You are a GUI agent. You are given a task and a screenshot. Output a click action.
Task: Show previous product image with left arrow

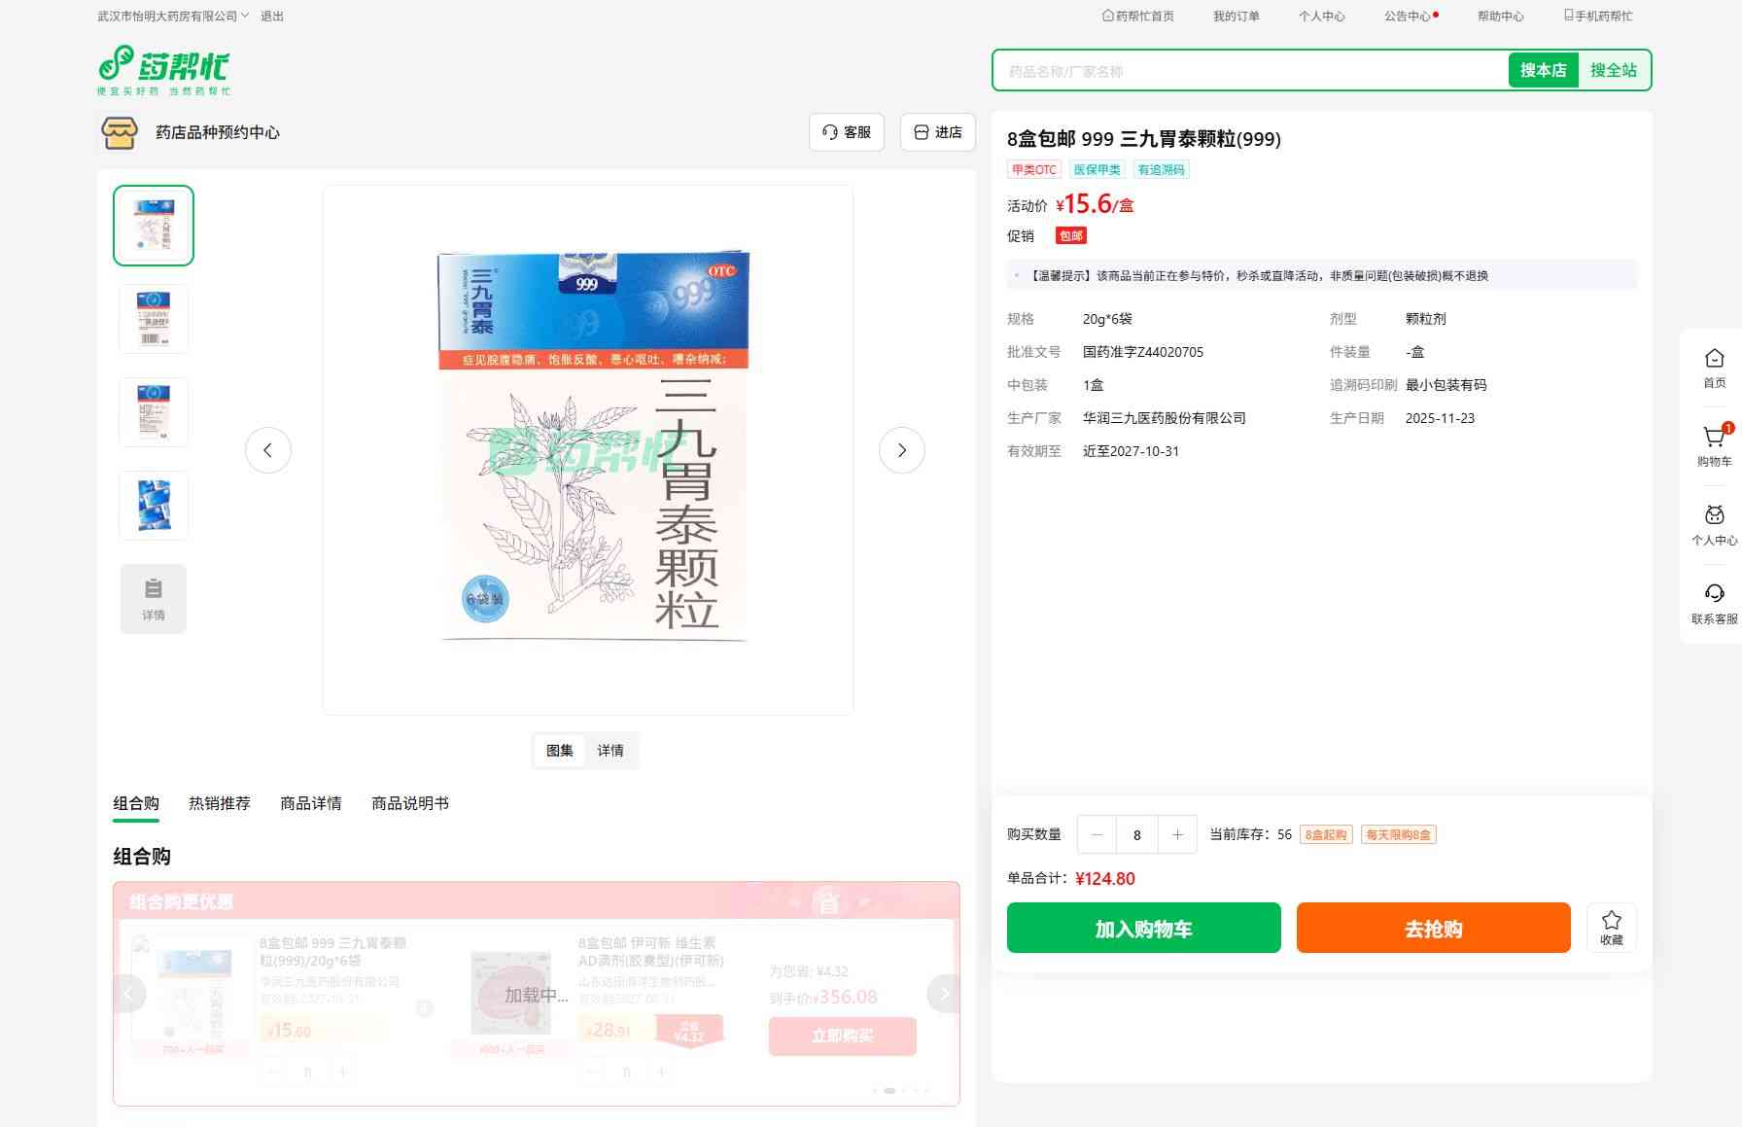point(268,450)
